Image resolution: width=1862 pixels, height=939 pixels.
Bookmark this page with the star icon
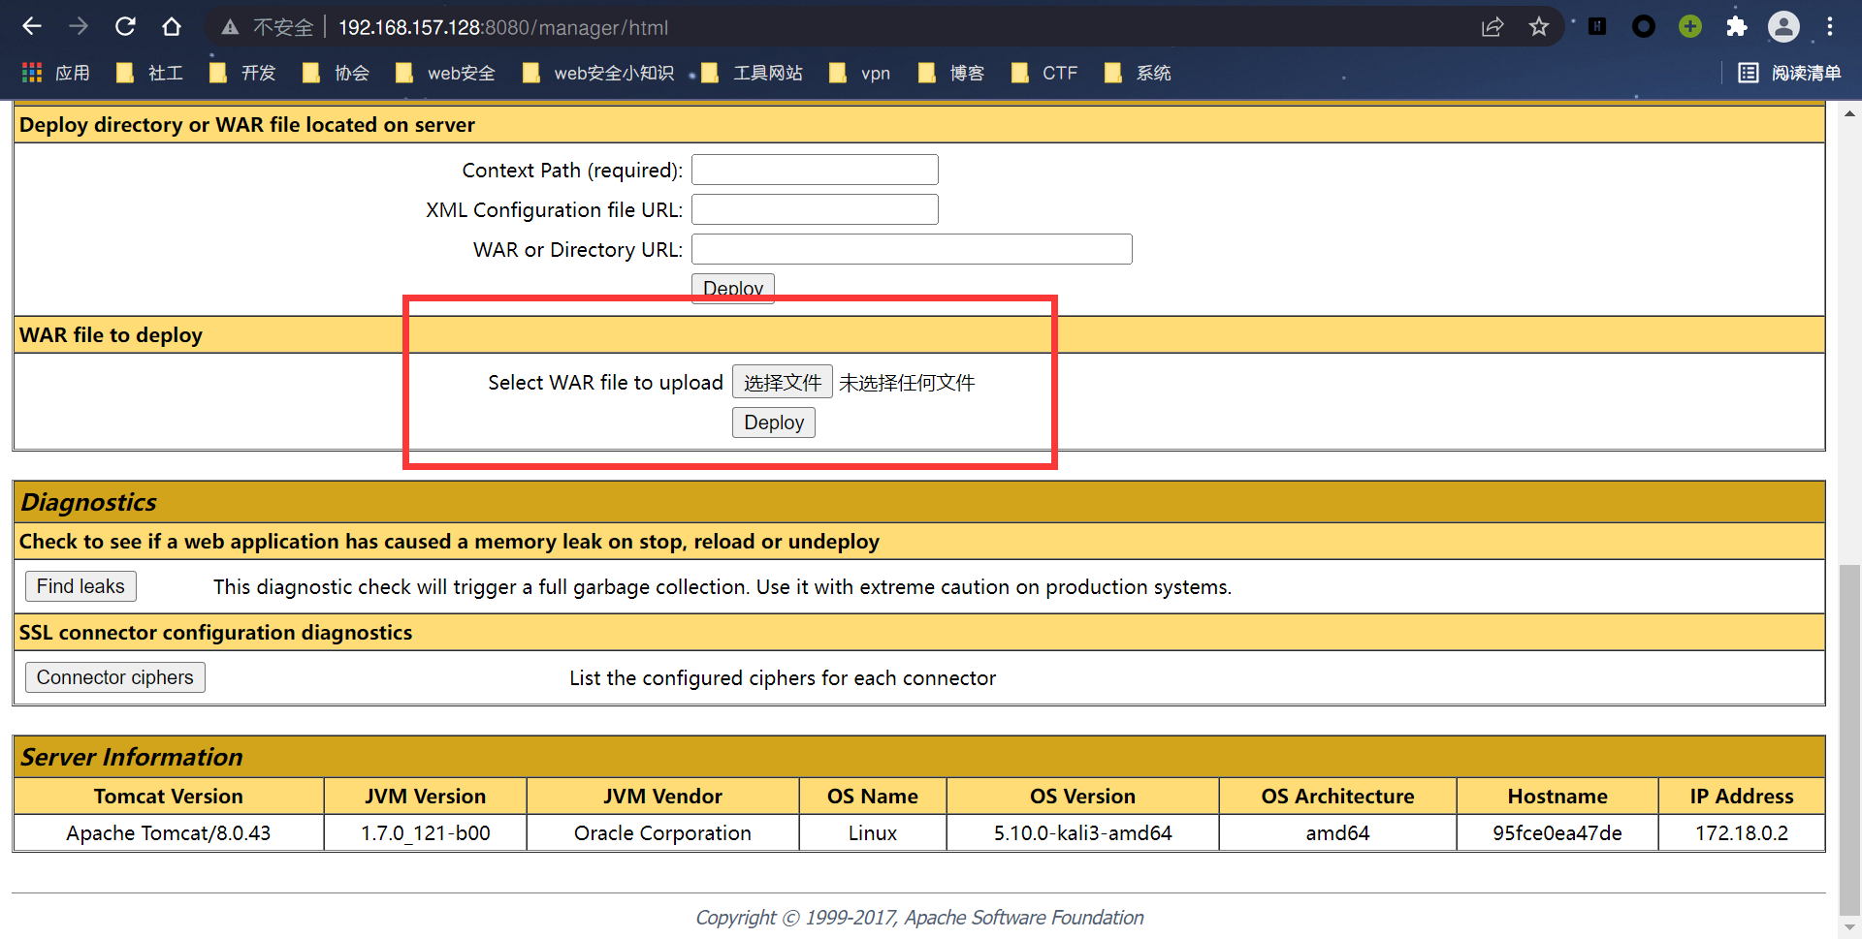click(1539, 27)
